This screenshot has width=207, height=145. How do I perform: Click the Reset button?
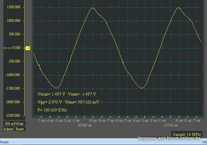(20, 129)
